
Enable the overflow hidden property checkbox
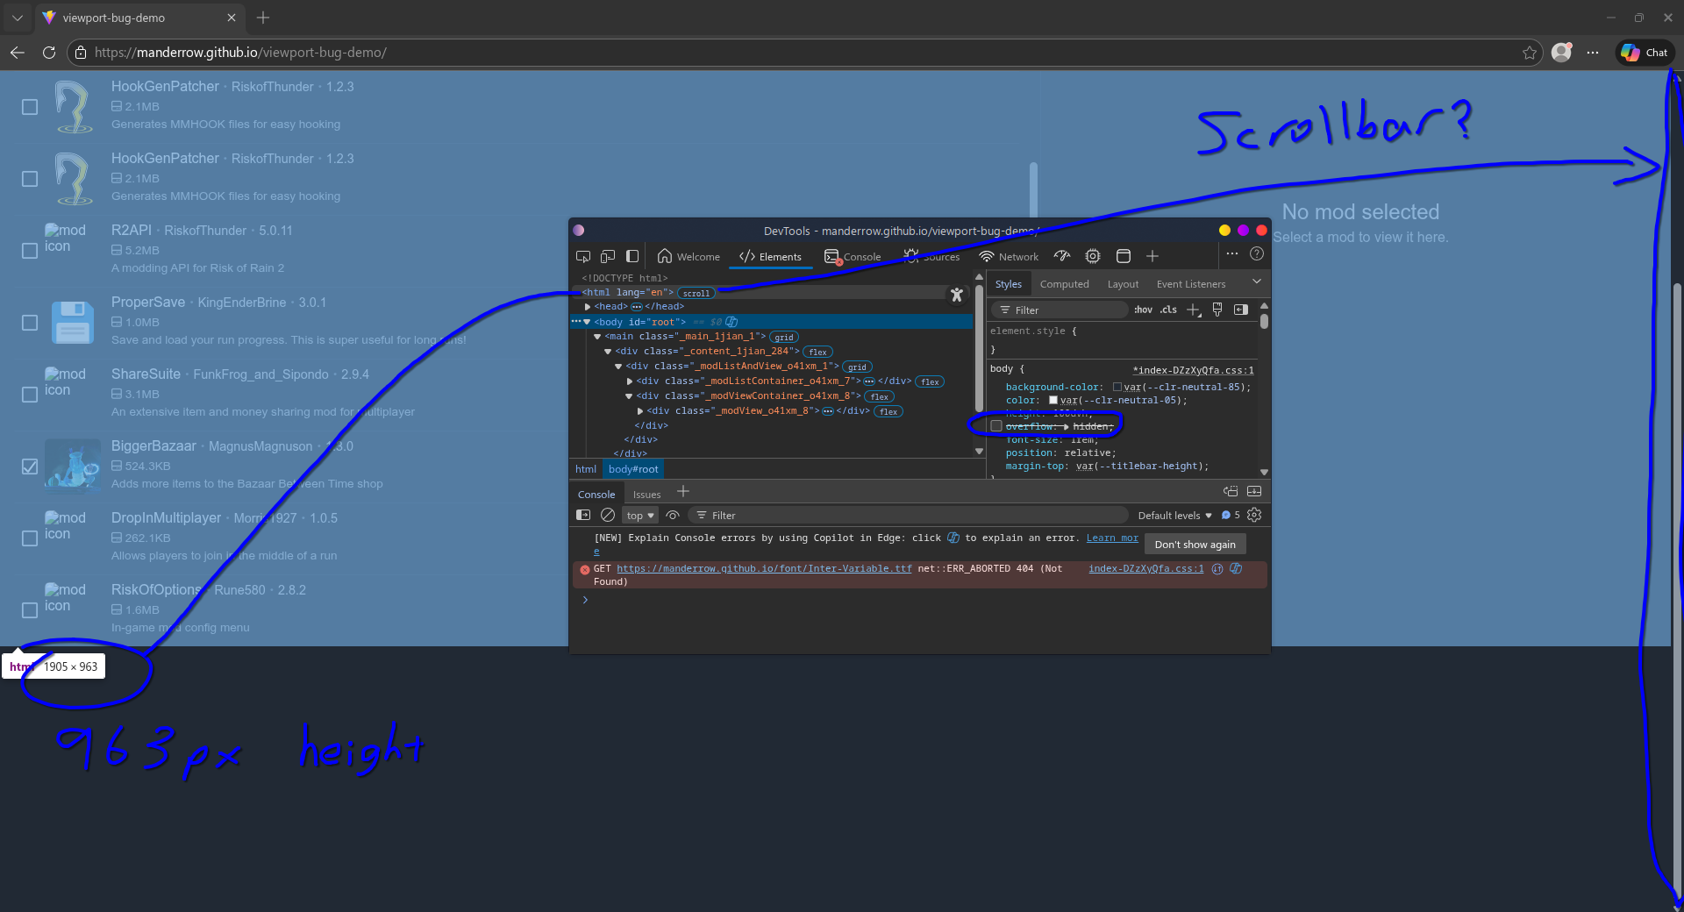click(x=996, y=426)
